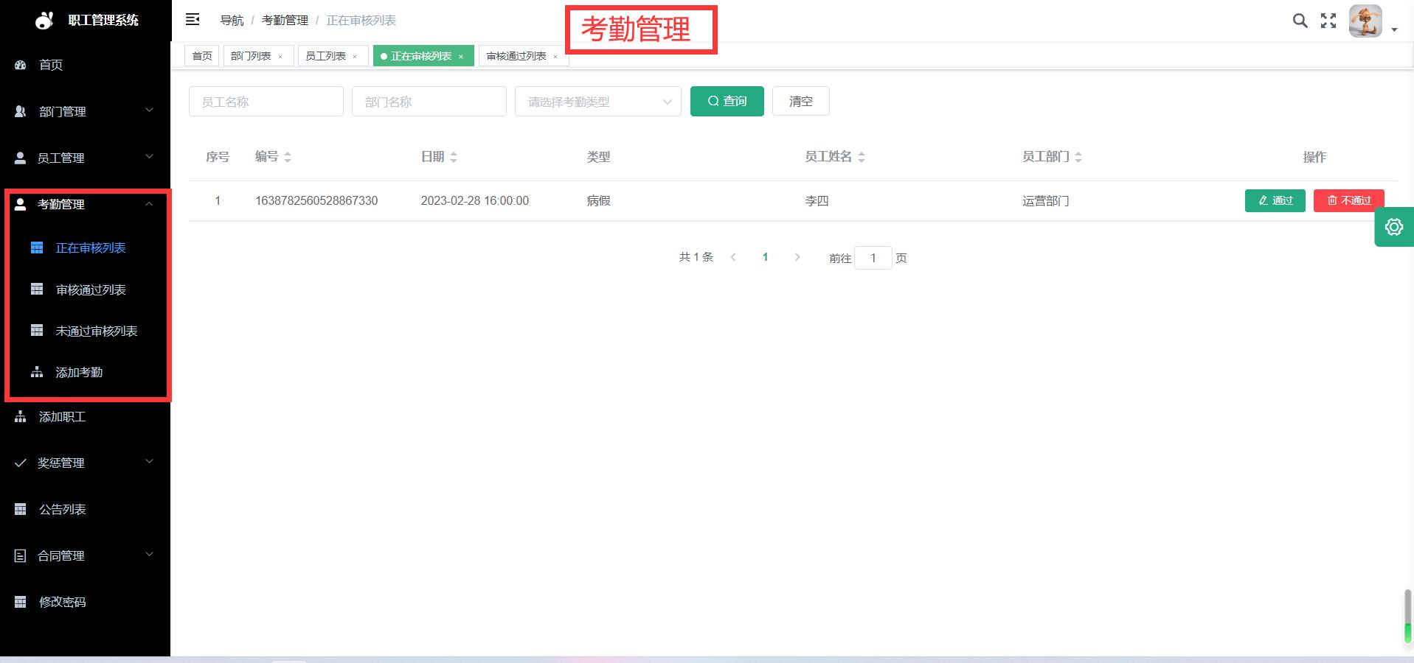1414x663 pixels.
Task: Click the 合同管理 document icon
Action: (x=21, y=555)
